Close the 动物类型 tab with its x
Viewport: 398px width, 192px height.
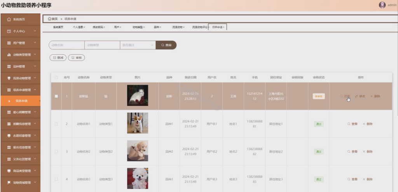(144, 27)
